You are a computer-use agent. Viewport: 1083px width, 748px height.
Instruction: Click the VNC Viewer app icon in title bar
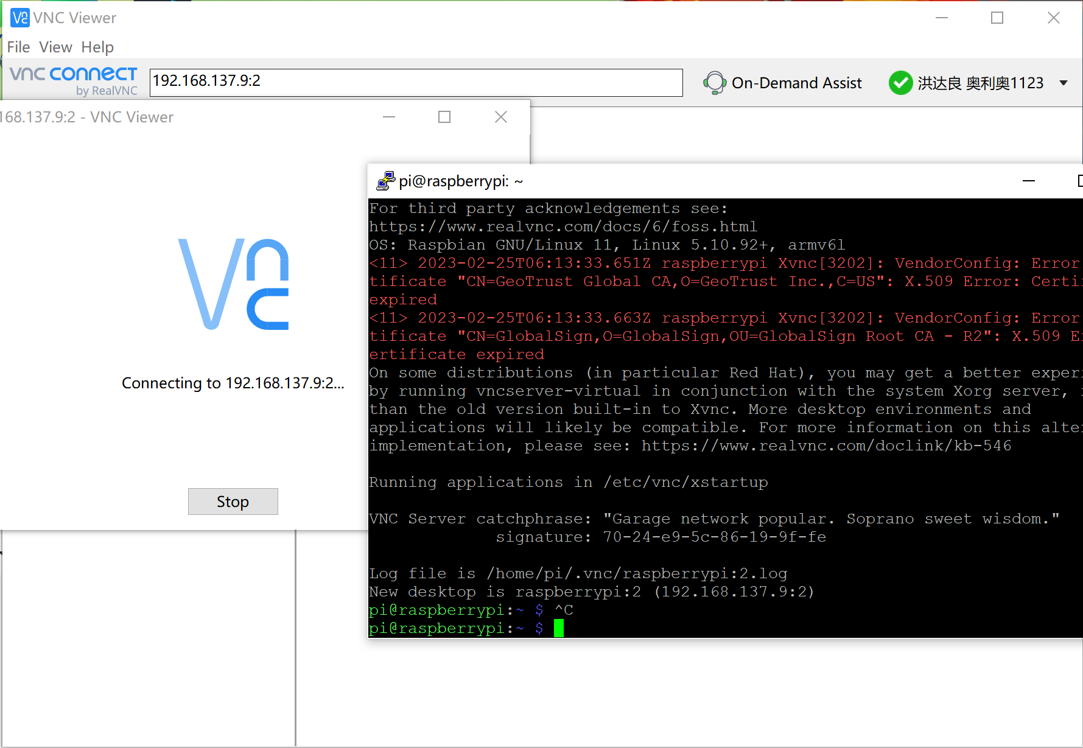(19, 18)
